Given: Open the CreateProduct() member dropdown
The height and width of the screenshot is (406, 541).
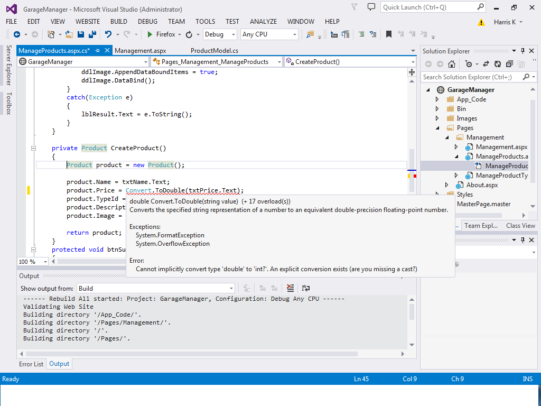Looking at the screenshot, I should [350, 62].
